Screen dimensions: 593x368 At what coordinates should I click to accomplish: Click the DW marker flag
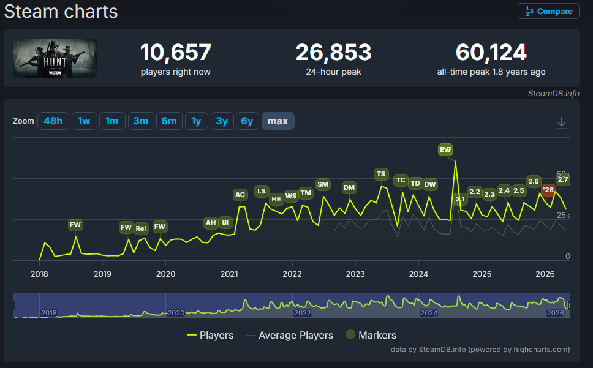pos(430,184)
